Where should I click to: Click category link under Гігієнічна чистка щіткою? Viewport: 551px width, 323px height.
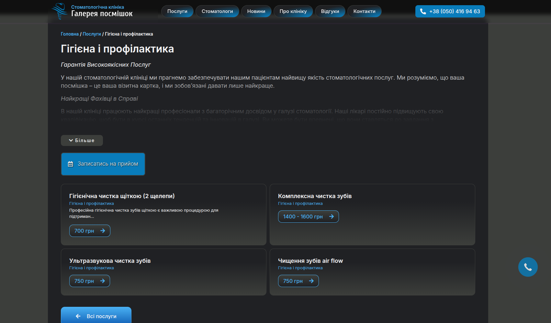92,204
